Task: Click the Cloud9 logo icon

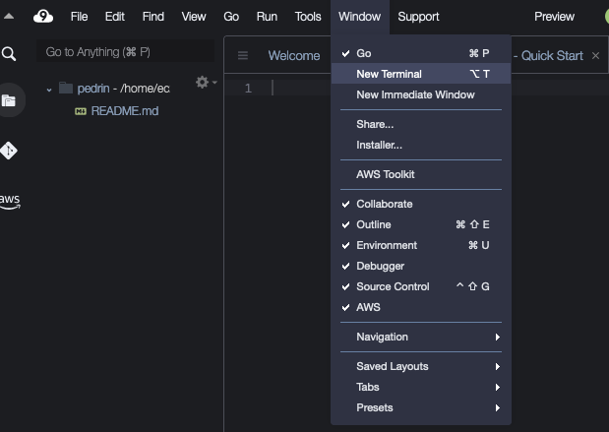Action: pos(43,17)
